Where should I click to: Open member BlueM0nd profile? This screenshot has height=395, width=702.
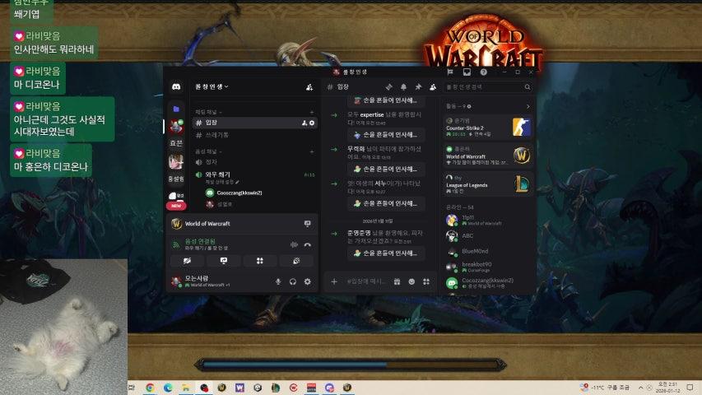(x=488, y=252)
